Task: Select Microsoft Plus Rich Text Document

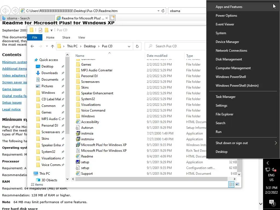Action: coord(104,151)
